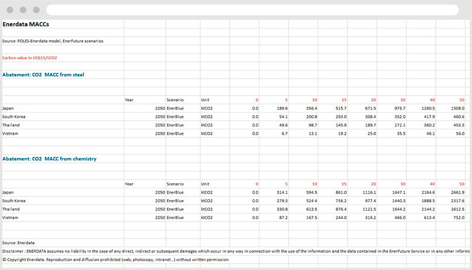Select the cell containing 87.2

point(281,218)
